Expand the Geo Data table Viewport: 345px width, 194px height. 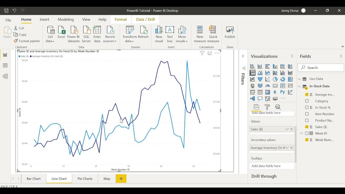(299, 79)
